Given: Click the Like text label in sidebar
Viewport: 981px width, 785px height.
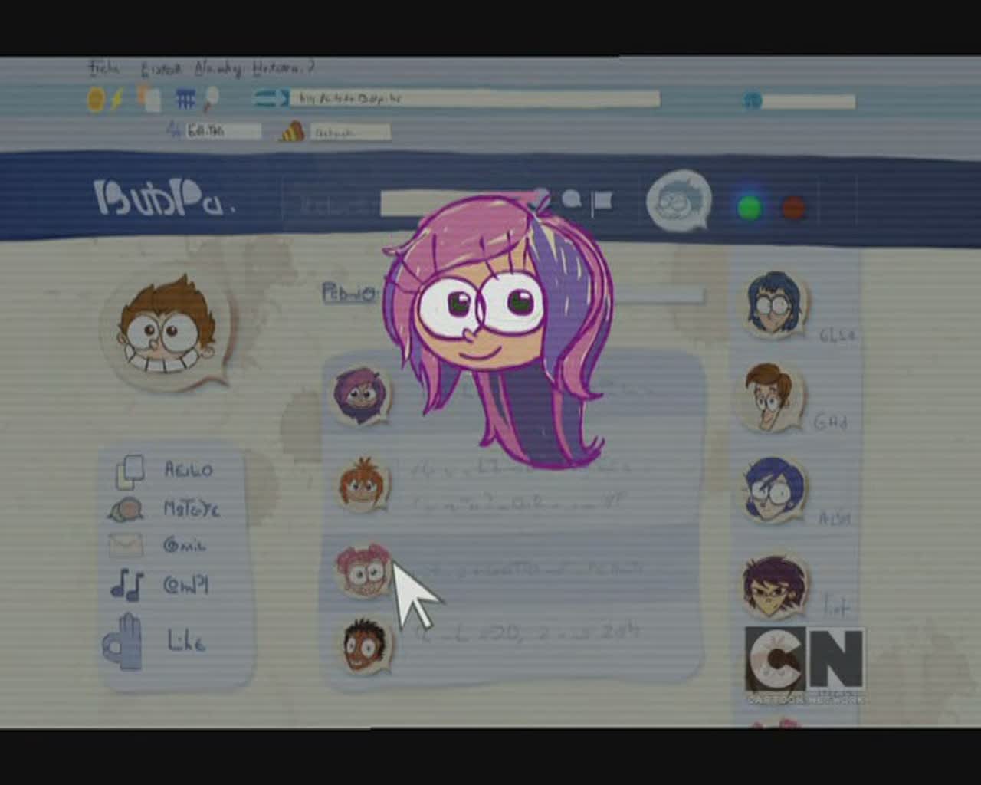Looking at the screenshot, I should (186, 640).
